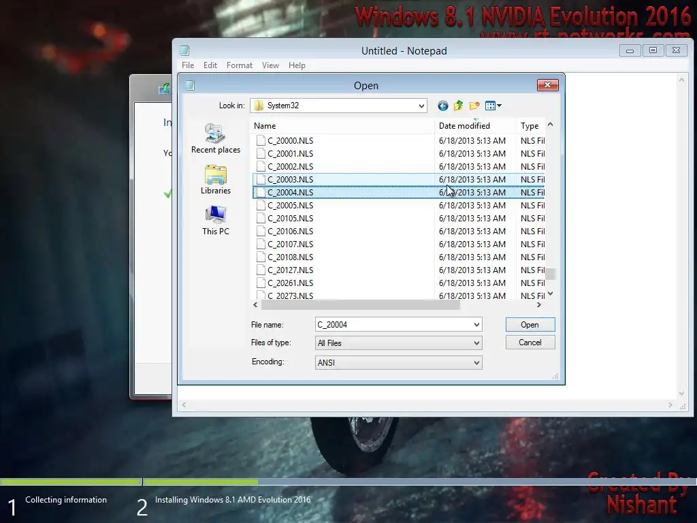
Task: Open the View Menu icon
Action: coord(493,106)
